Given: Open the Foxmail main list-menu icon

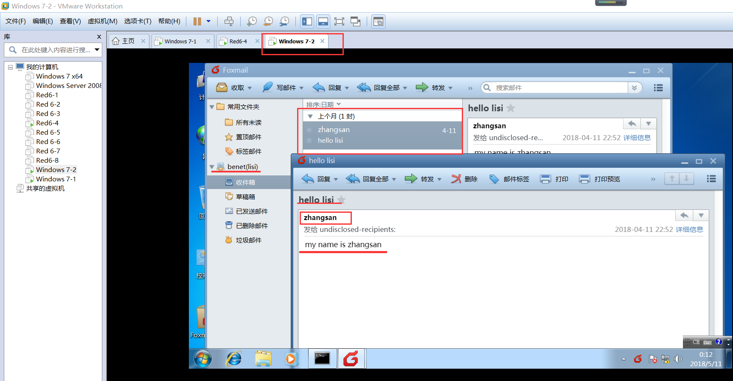Looking at the screenshot, I should [658, 87].
